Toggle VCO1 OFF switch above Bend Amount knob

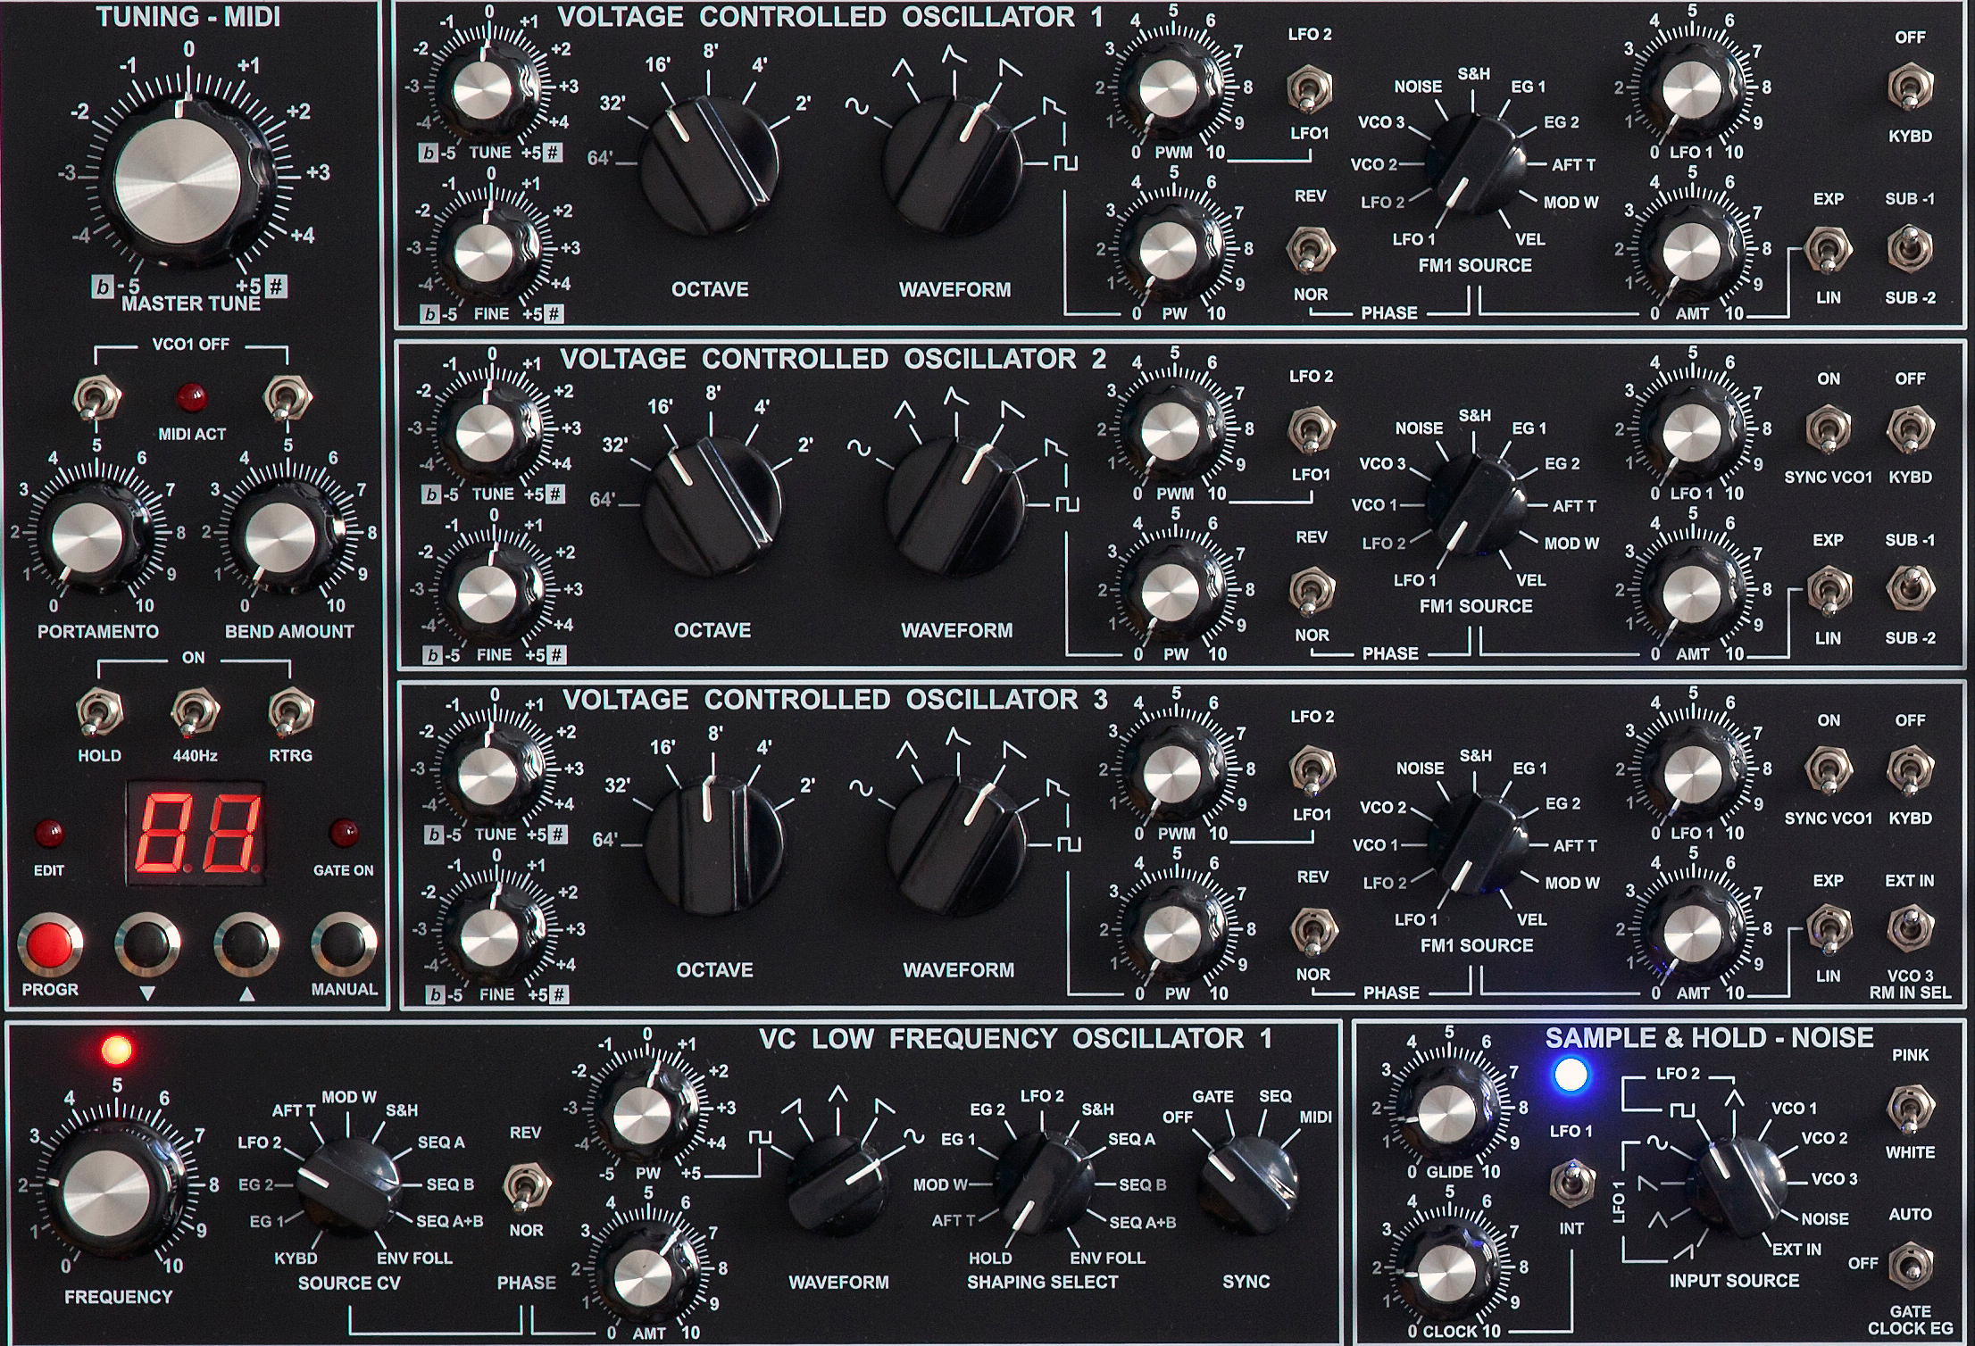[x=287, y=397]
